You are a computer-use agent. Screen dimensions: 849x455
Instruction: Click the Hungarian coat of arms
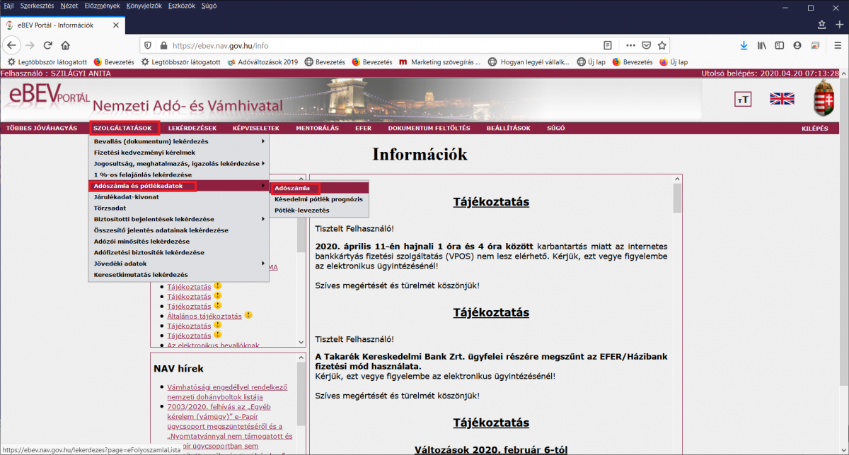[824, 99]
